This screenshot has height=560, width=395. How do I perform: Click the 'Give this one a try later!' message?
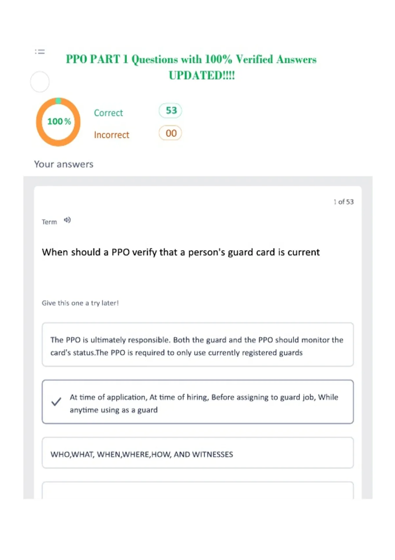click(x=80, y=303)
